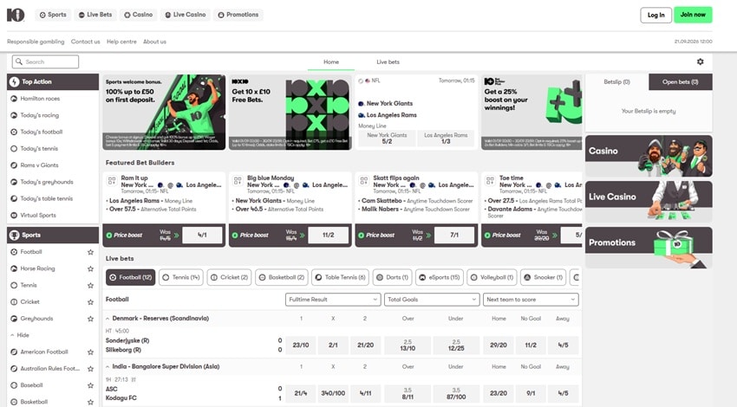737x407 pixels.
Task: Open Live Casino in top navigation
Action: (186, 15)
